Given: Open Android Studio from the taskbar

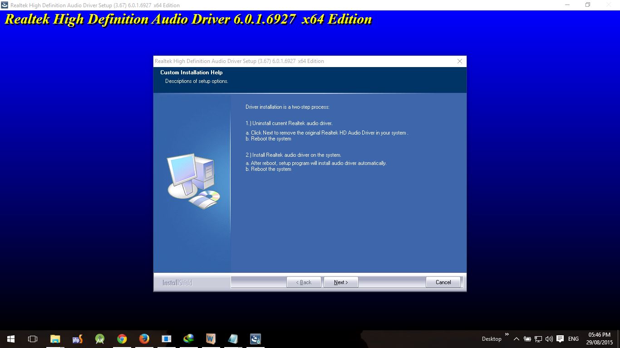Looking at the screenshot, I should click(99, 339).
